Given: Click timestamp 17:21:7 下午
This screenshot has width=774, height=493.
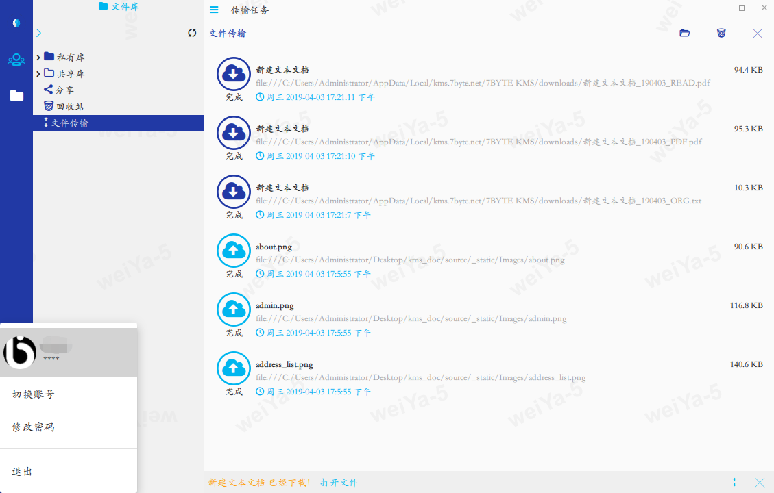Looking at the screenshot, I should [x=313, y=215].
